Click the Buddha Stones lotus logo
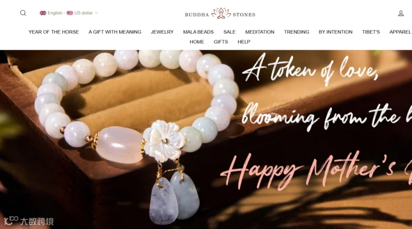Image resolution: width=412 pixels, height=229 pixels. [x=220, y=13]
